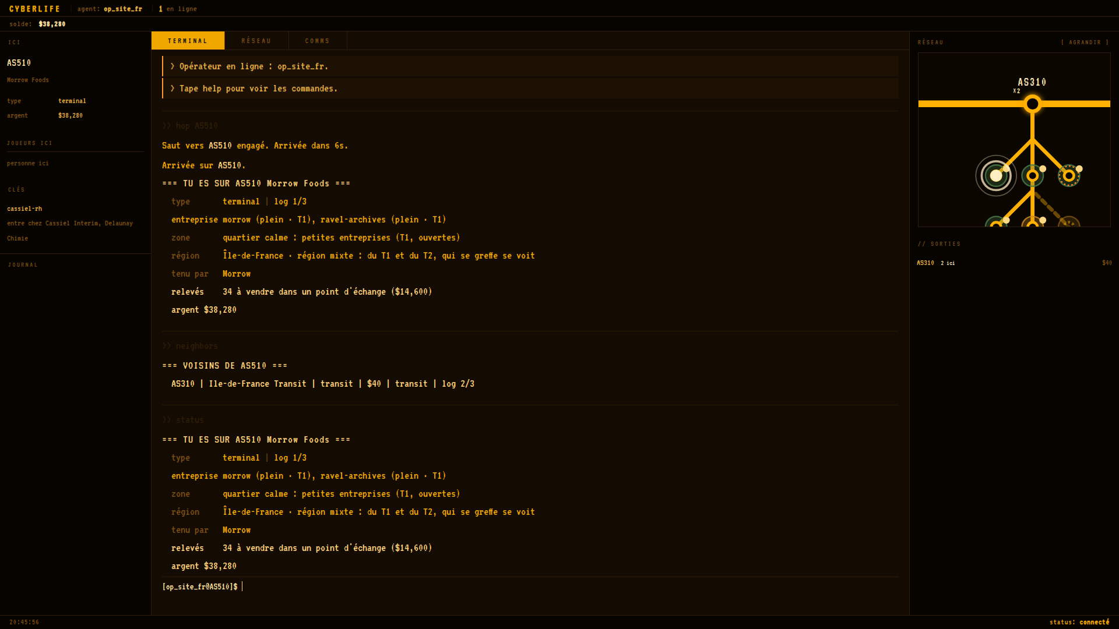Click 'Saut vers AS510 engagé' output line
The height and width of the screenshot is (629, 1119).
pyautogui.click(x=255, y=146)
